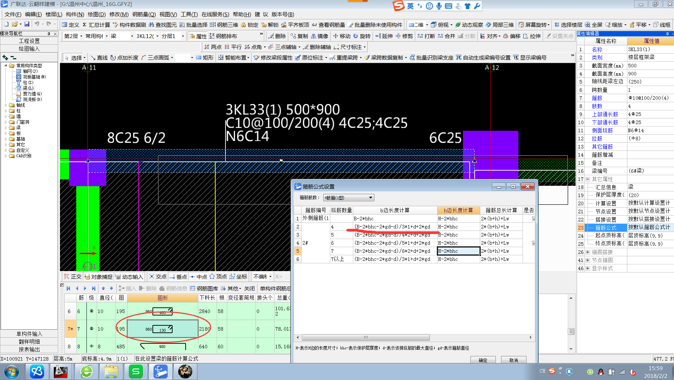Click the 复制 copy tool
674x380 pixels.
coord(299,36)
